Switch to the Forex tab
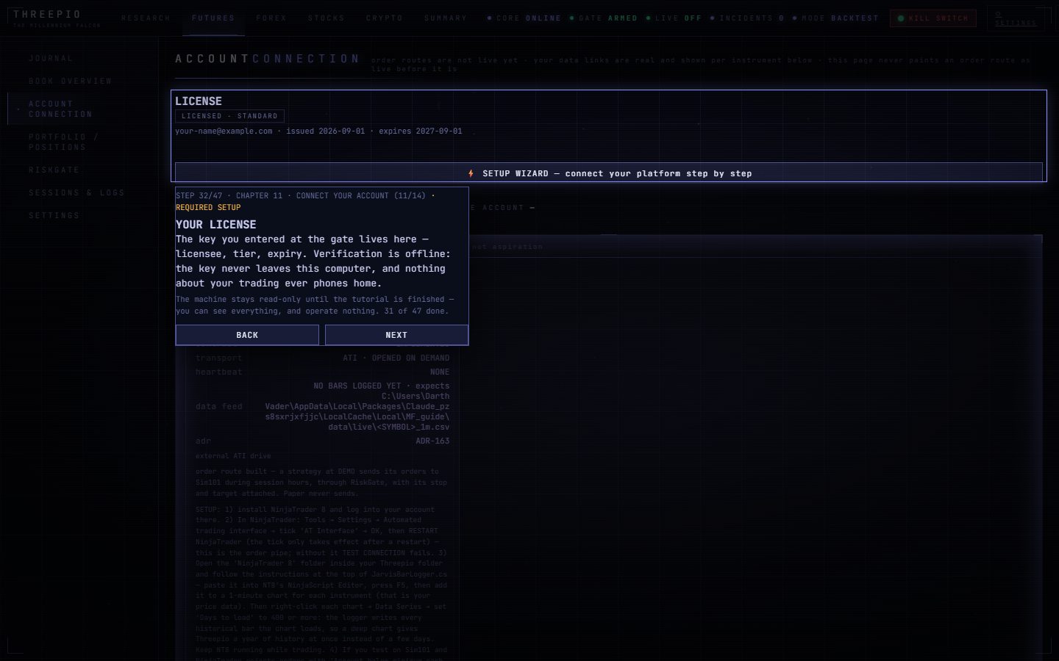 point(271,18)
